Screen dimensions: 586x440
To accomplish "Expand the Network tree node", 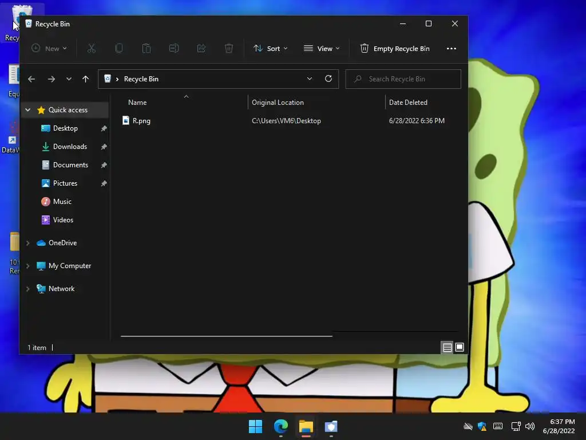I will coord(27,289).
